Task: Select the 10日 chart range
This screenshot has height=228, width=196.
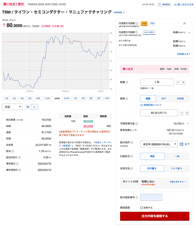Action: (38, 98)
